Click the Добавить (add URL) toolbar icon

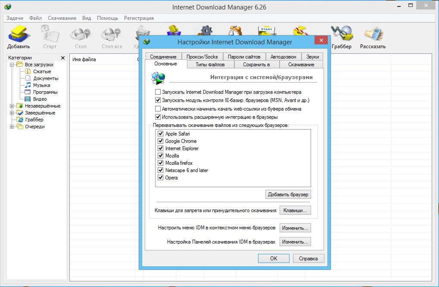[19, 37]
